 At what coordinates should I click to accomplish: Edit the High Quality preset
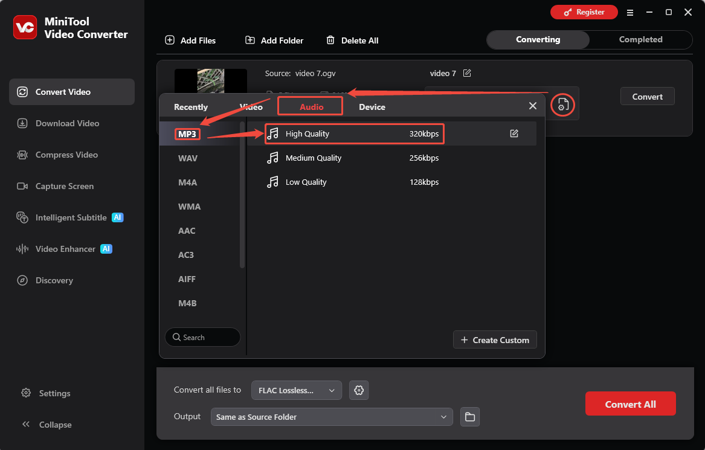tap(514, 133)
